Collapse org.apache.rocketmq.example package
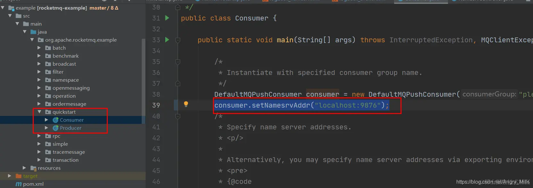The height and width of the screenshot is (188, 533). pos(32,40)
